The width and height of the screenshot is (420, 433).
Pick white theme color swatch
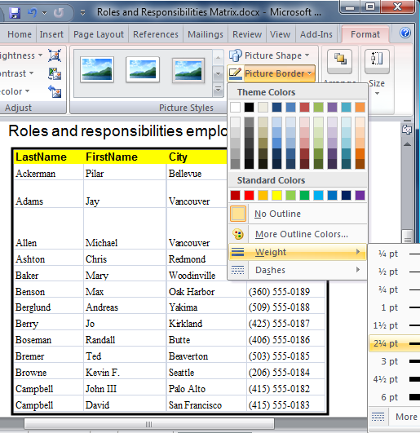[x=235, y=107]
